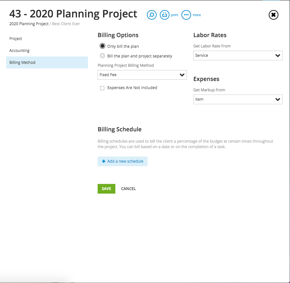Click the 'more' text link
Screen dimensions: 290x283
(197, 15)
